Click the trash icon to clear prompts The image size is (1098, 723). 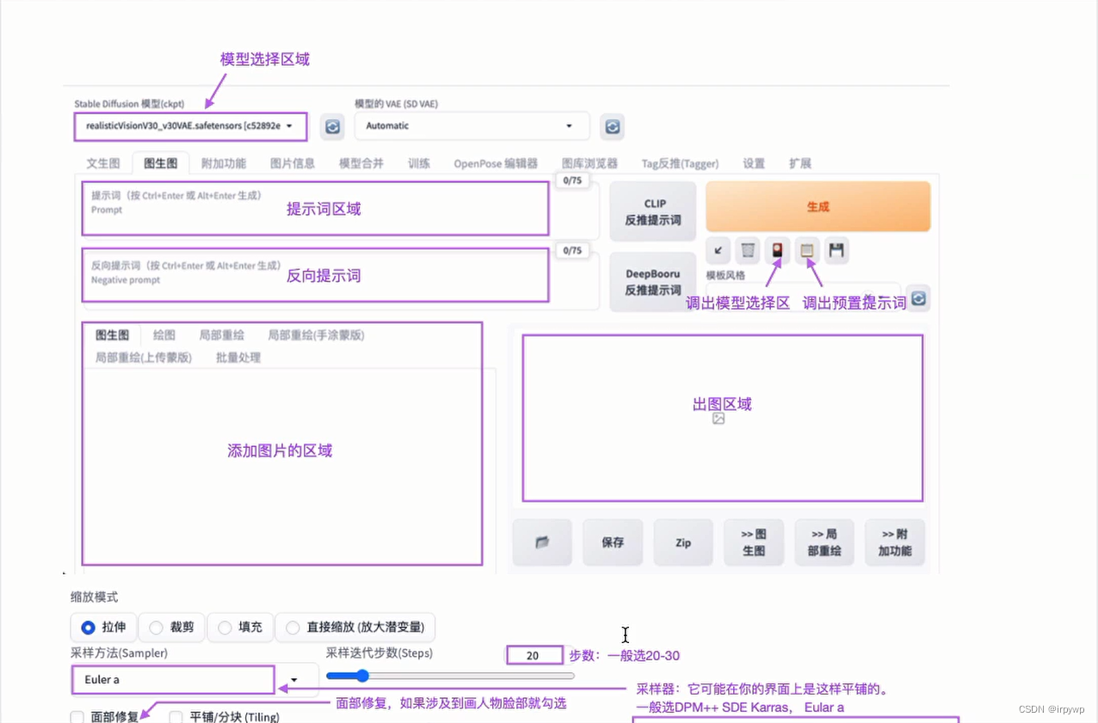749,250
